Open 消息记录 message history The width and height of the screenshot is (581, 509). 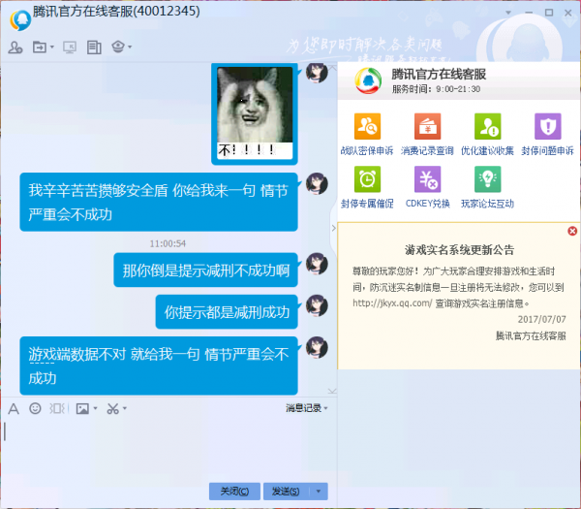(x=306, y=408)
